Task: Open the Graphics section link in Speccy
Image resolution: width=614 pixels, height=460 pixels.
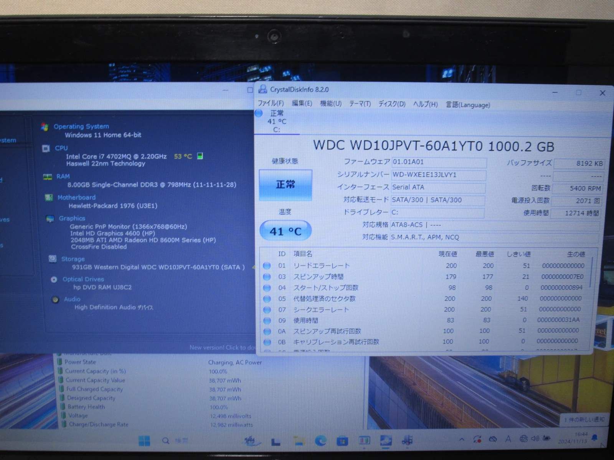Action: tap(72, 218)
